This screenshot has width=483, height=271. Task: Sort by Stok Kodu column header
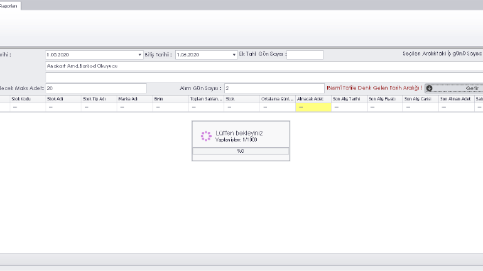(x=28, y=99)
